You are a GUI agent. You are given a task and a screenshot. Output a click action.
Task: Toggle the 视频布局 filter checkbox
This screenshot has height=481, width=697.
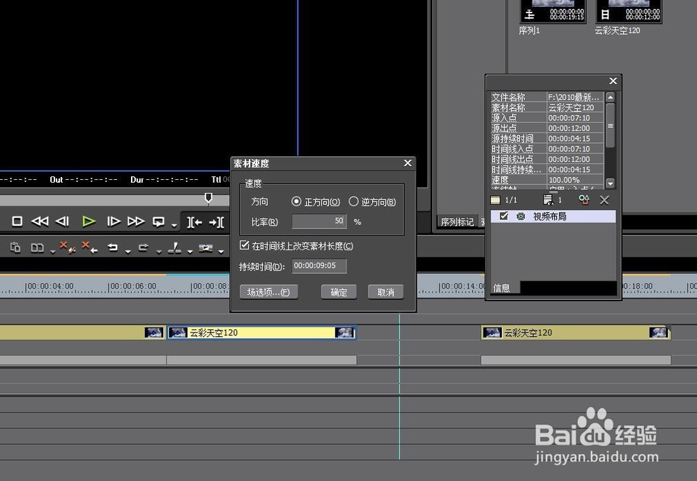coord(504,216)
